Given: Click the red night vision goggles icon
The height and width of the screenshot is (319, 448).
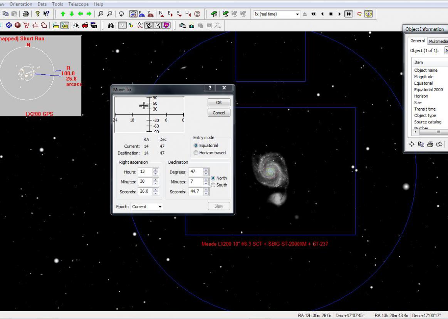Looking at the screenshot, I should 85,25.
